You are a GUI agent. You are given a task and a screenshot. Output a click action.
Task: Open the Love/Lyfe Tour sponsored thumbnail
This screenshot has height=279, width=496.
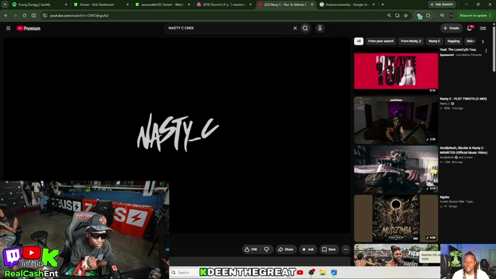[396, 71]
